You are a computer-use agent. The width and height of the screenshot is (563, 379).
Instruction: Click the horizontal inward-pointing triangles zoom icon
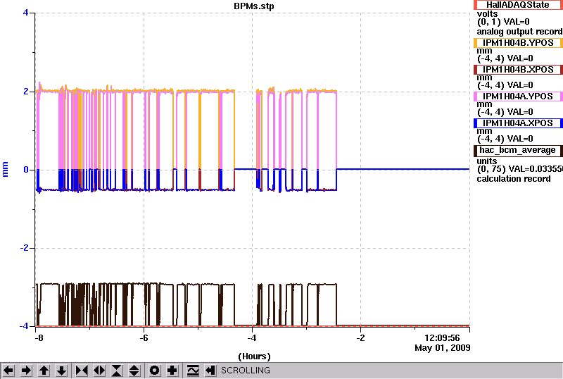coord(82,371)
